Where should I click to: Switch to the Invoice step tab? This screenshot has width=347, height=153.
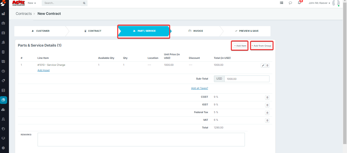click(x=196, y=31)
